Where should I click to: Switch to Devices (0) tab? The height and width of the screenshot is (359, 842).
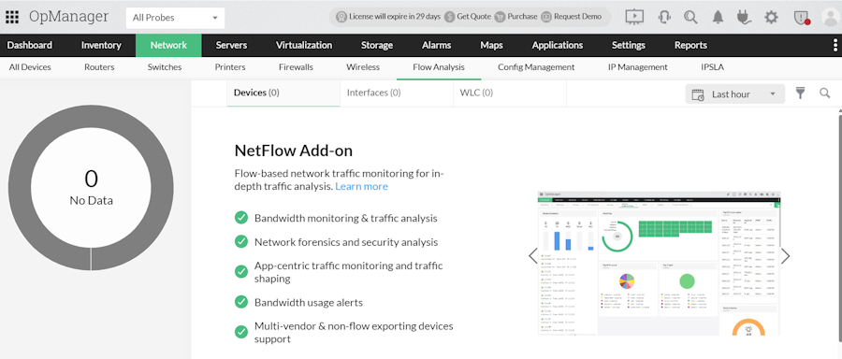pos(283,93)
